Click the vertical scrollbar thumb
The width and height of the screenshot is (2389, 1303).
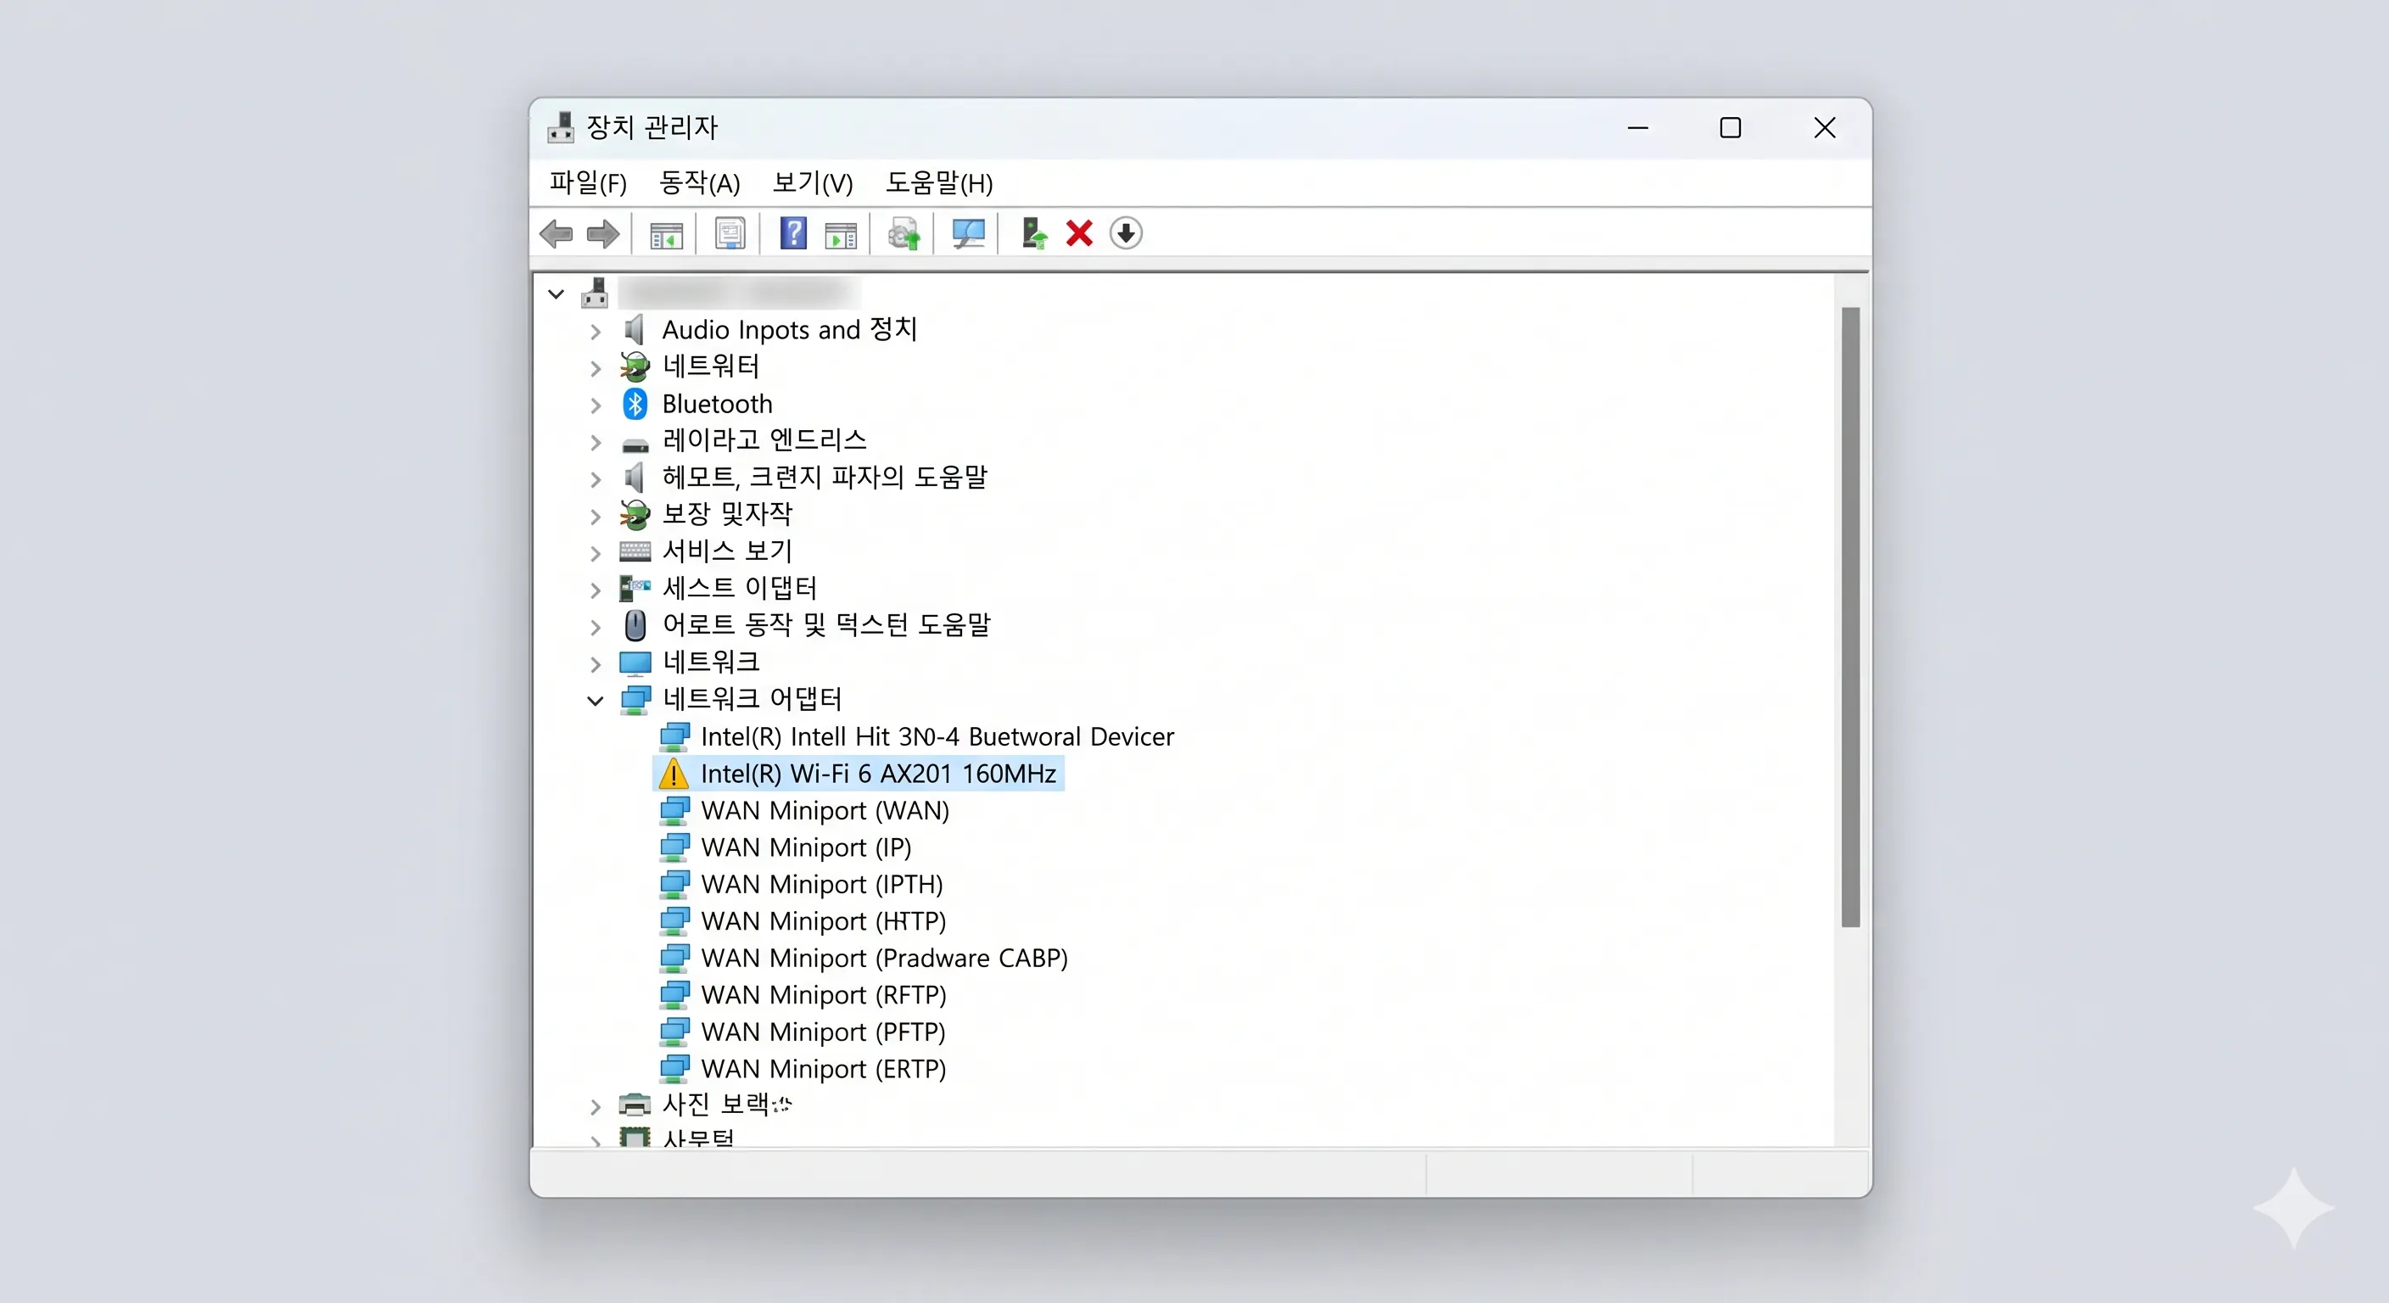pos(1850,617)
